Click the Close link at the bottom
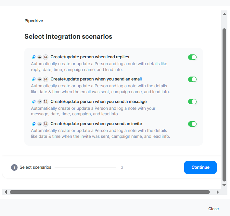 coord(213,209)
